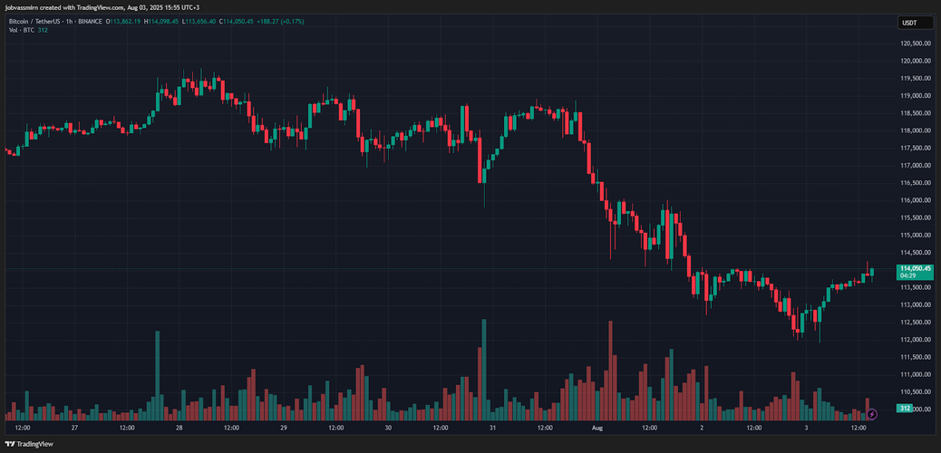Click the 27 date label on time axis

tap(74, 427)
